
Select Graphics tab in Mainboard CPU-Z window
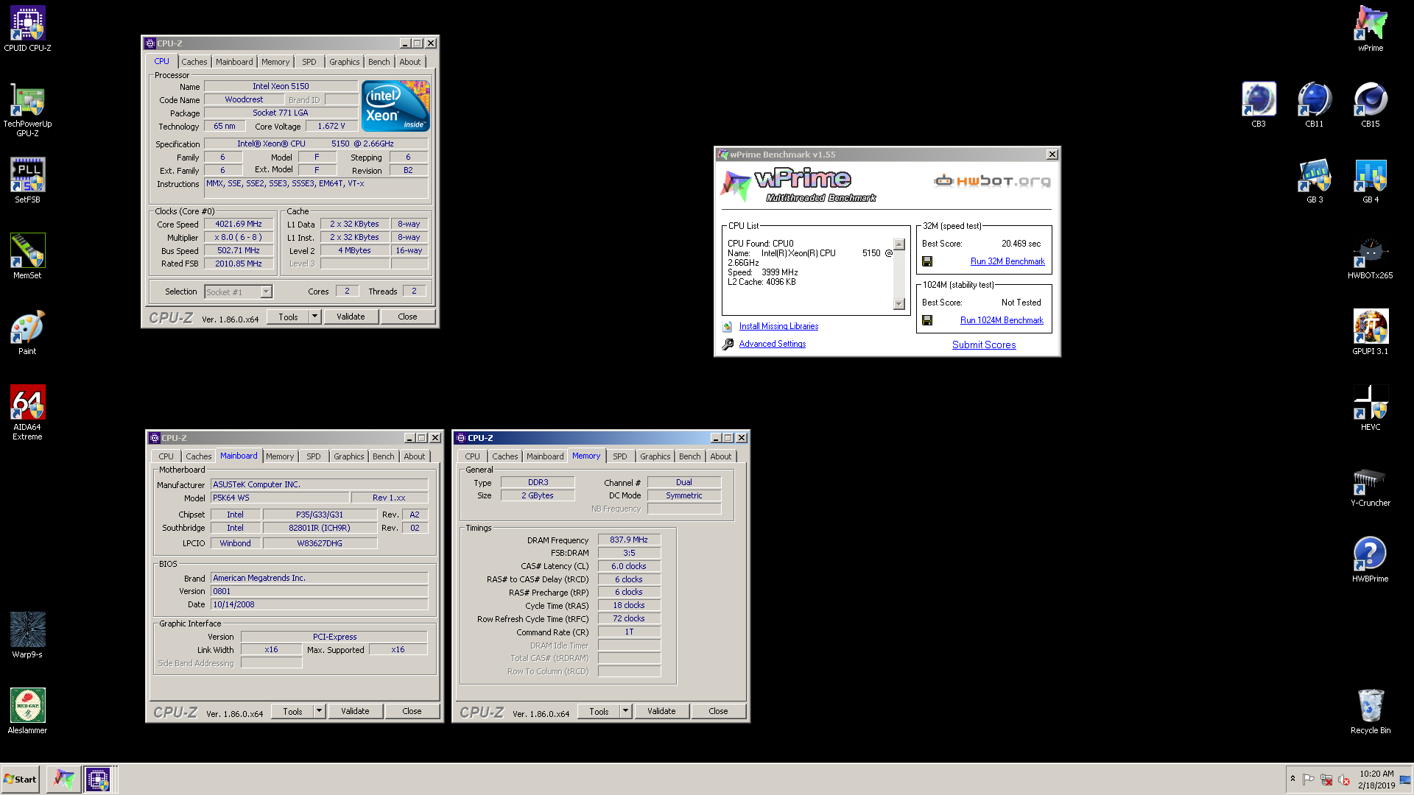pyautogui.click(x=349, y=456)
